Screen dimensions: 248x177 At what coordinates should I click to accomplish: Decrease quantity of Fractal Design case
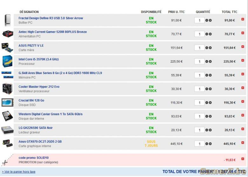click(207, 20)
